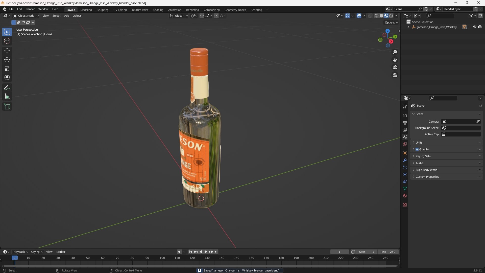Open the Material properties tab
The height and width of the screenshot is (273, 485).
[x=405, y=196]
